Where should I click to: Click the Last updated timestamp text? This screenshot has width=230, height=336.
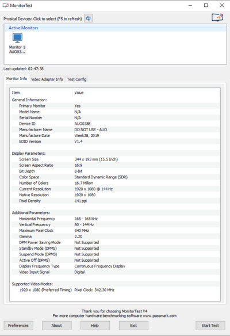tap(24, 69)
